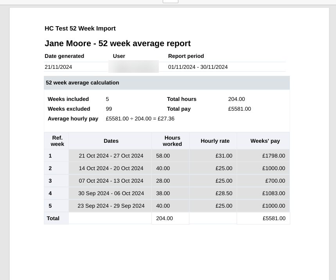Click the Weeks excluded value 99

click(109, 109)
